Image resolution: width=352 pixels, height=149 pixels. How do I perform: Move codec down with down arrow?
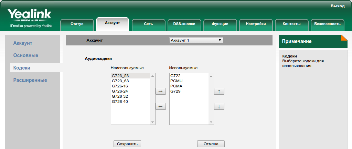pos(219,107)
